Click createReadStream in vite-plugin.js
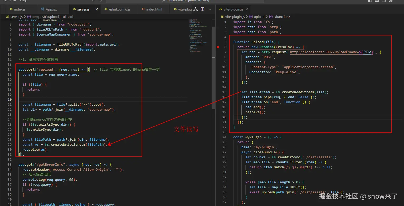Viewport: 404px width, 206px height. point(298,92)
